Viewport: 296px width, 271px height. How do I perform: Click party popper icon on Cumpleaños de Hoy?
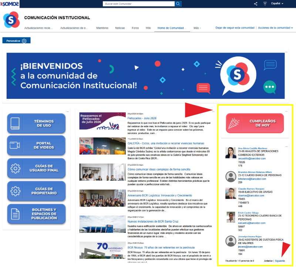click(x=233, y=123)
